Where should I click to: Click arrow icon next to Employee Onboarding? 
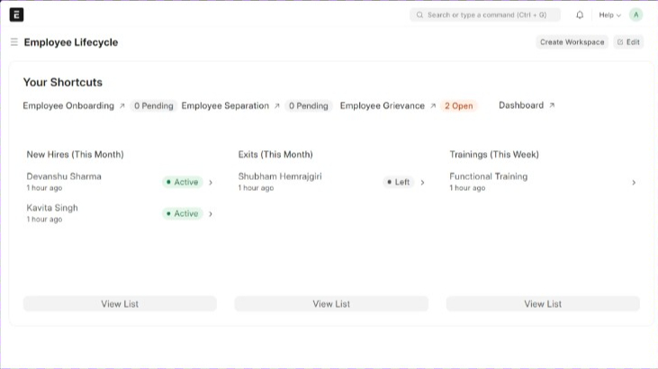click(x=122, y=106)
